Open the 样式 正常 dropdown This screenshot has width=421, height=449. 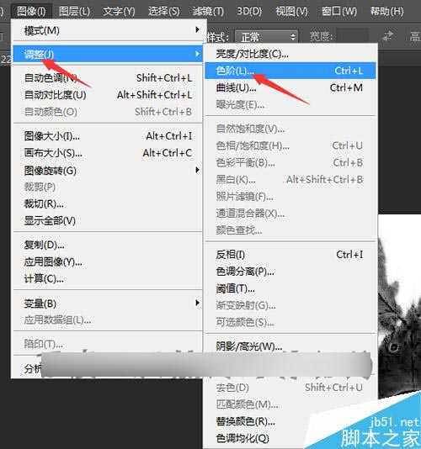[266, 37]
